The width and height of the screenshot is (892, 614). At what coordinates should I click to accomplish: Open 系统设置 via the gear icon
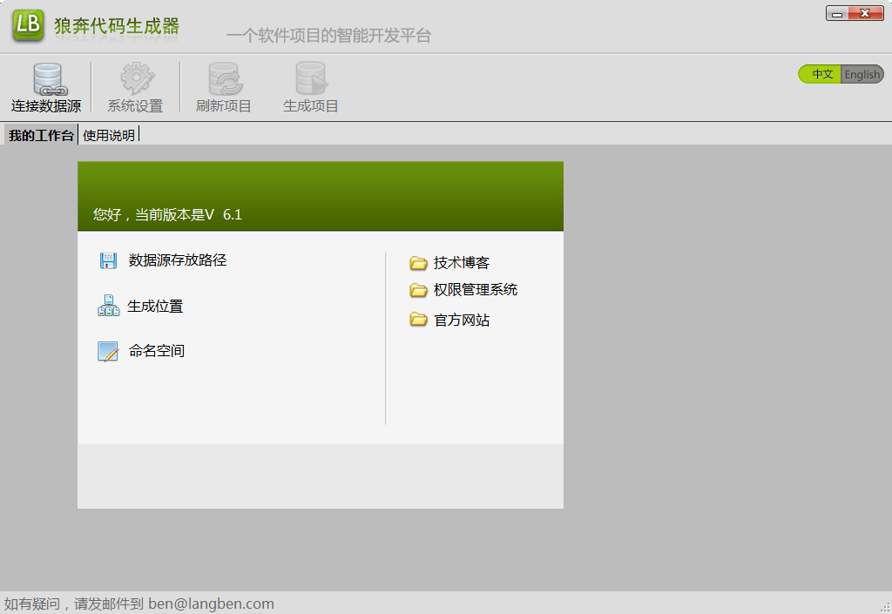[135, 77]
